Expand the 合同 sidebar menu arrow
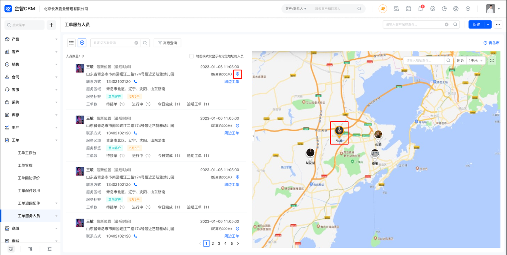507x255 pixels. 56,77
